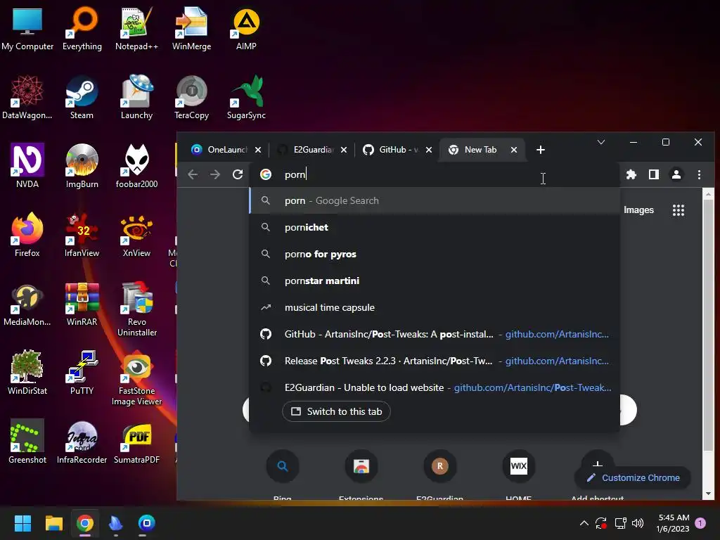Launch WinDirStat from the desktop
720x540 pixels.
[x=27, y=373]
